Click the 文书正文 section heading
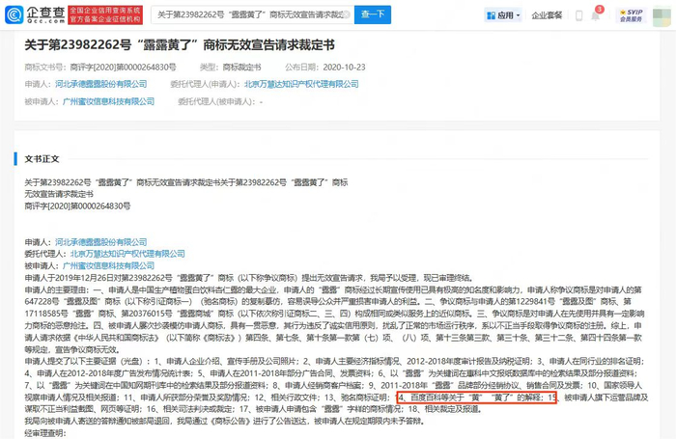Image resolution: width=676 pixels, height=439 pixels. pos(42,159)
